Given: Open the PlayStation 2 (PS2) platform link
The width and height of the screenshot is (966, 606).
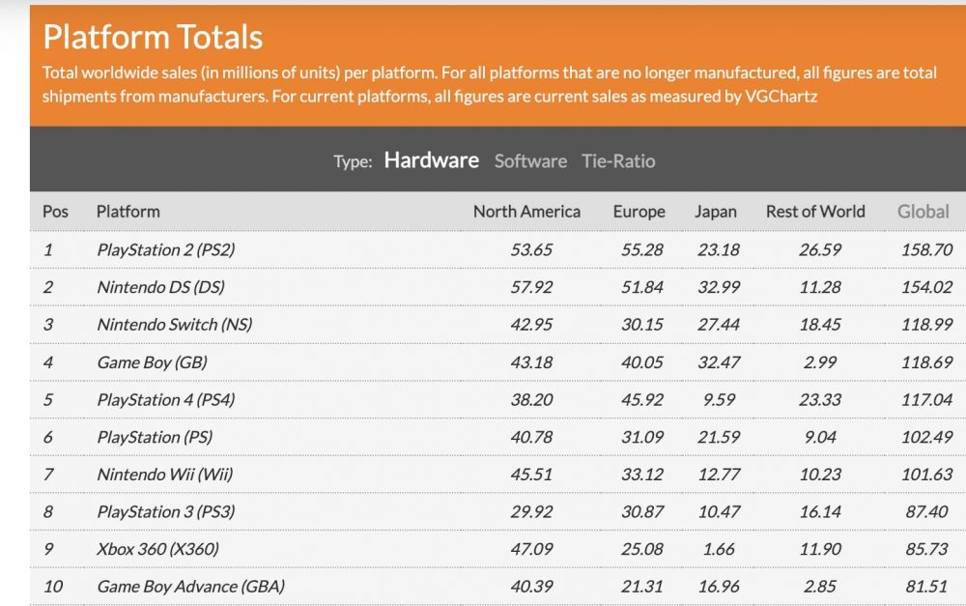Looking at the screenshot, I should tap(166, 249).
